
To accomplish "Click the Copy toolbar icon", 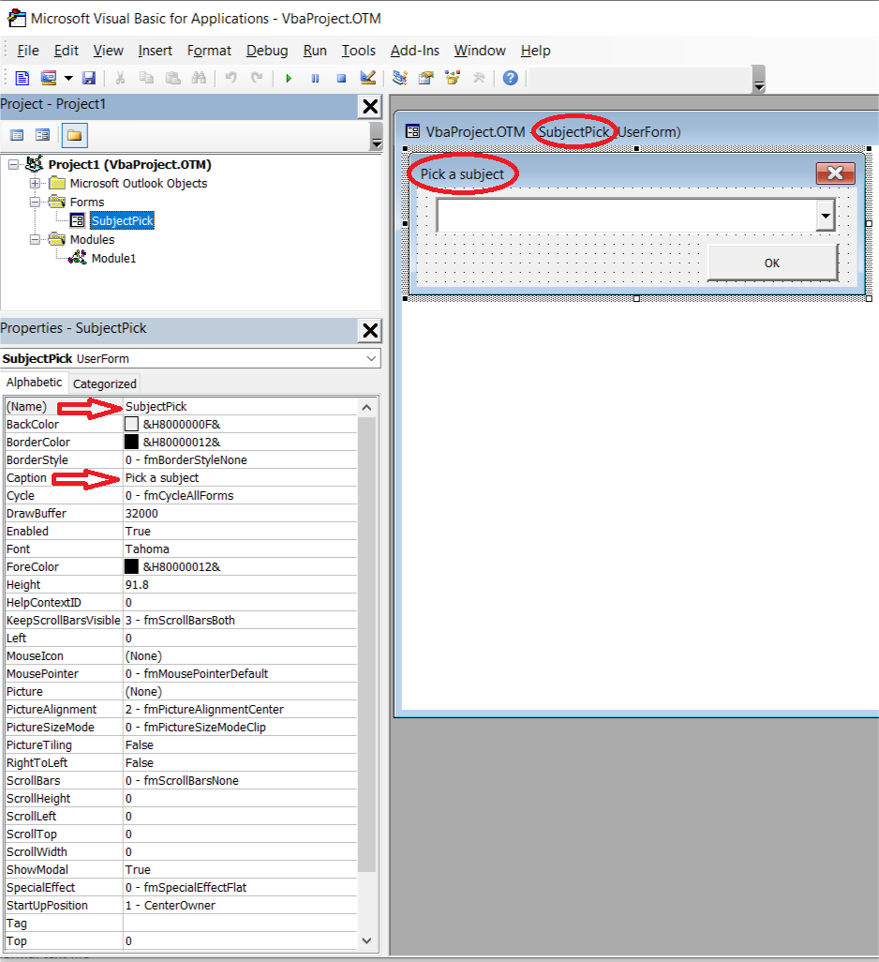I will pos(146,78).
